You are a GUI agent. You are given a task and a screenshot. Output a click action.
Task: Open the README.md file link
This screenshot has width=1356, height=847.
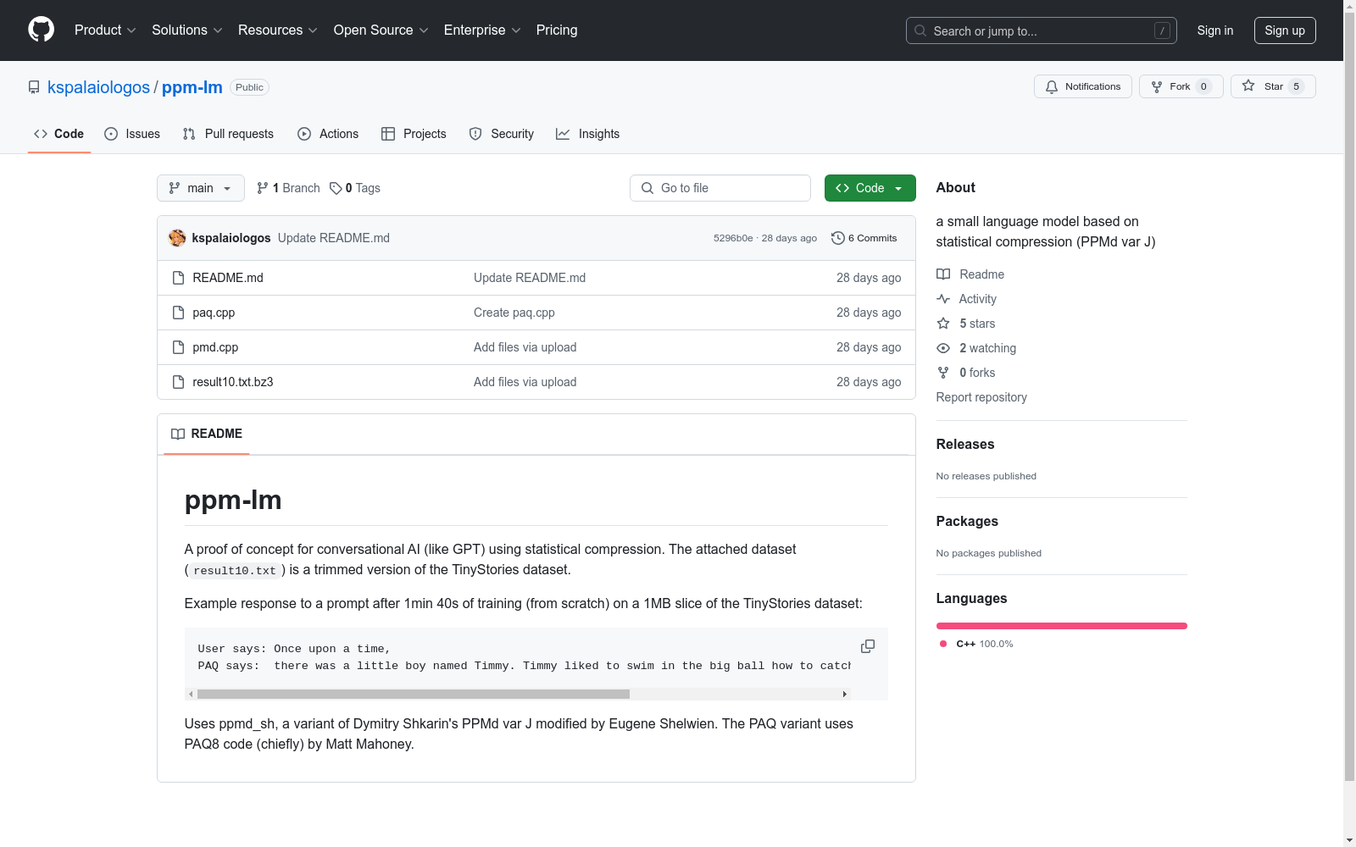(228, 278)
